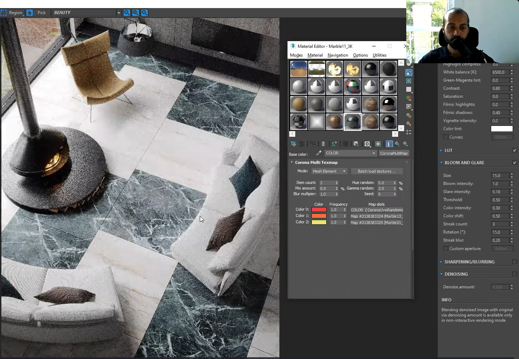Image resolution: width=519 pixels, height=359 pixels.
Task: Click the trash Reset Map icon
Action: 323,144
